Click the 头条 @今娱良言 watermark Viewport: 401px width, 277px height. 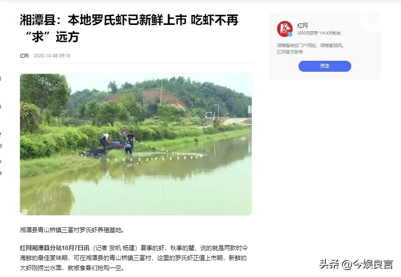click(356, 264)
